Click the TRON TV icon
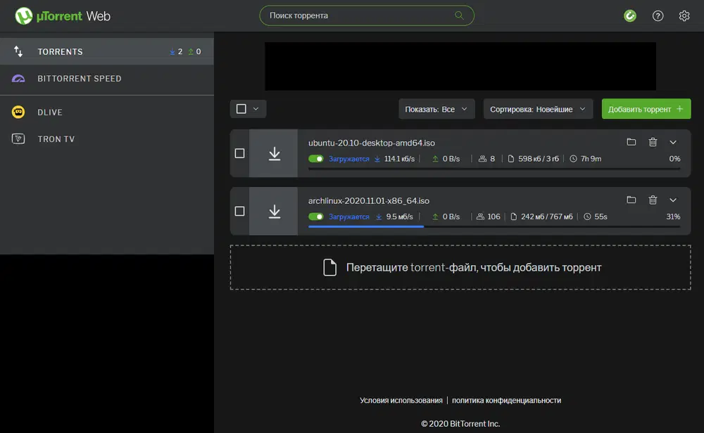Screen dimensions: 704x433 click(x=18, y=139)
